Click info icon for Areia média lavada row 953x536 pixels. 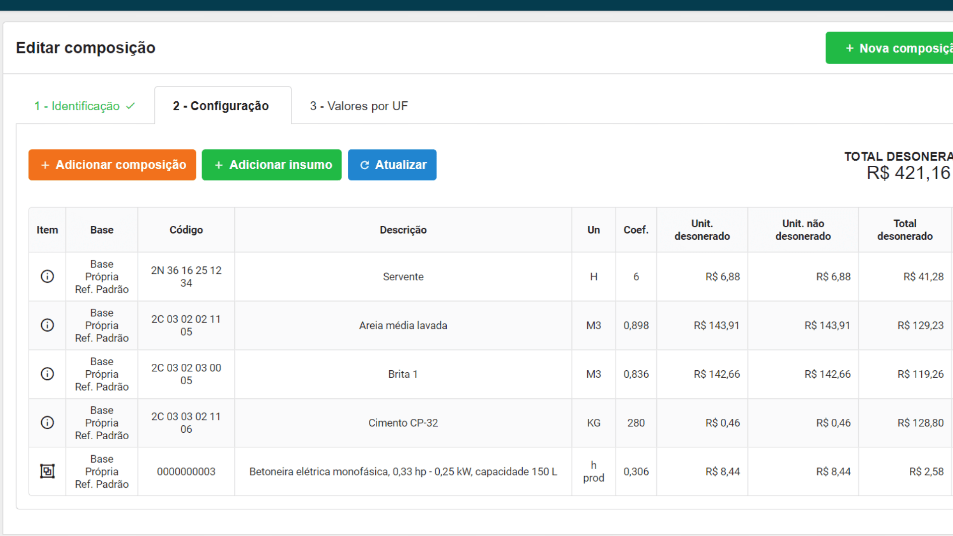(x=47, y=325)
